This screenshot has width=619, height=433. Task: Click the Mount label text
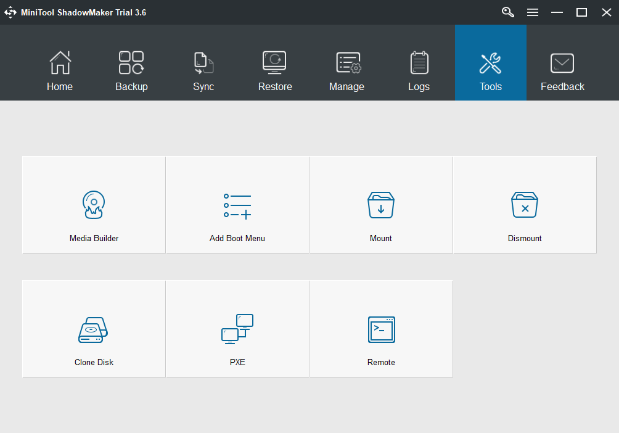[x=381, y=238]
